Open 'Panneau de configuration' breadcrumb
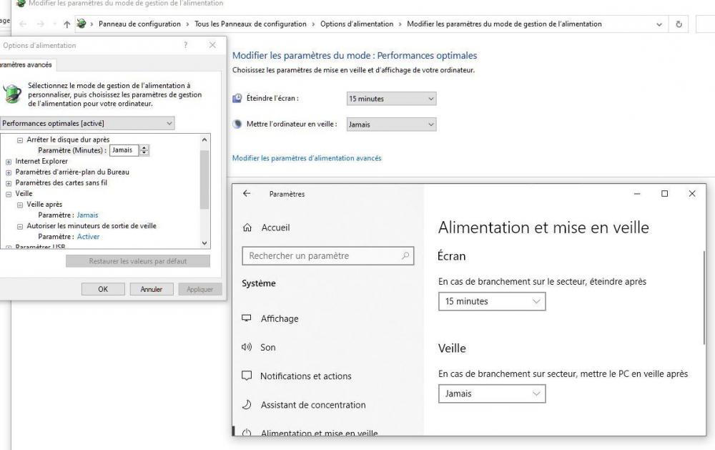Image resolution: width=715 pixels, height=450 pixels. click(x=139, y=24)
